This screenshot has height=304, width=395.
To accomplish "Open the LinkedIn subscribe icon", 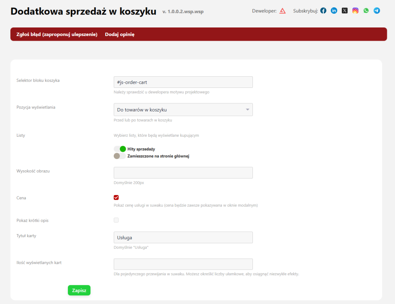I will click(x=334, y=11).
